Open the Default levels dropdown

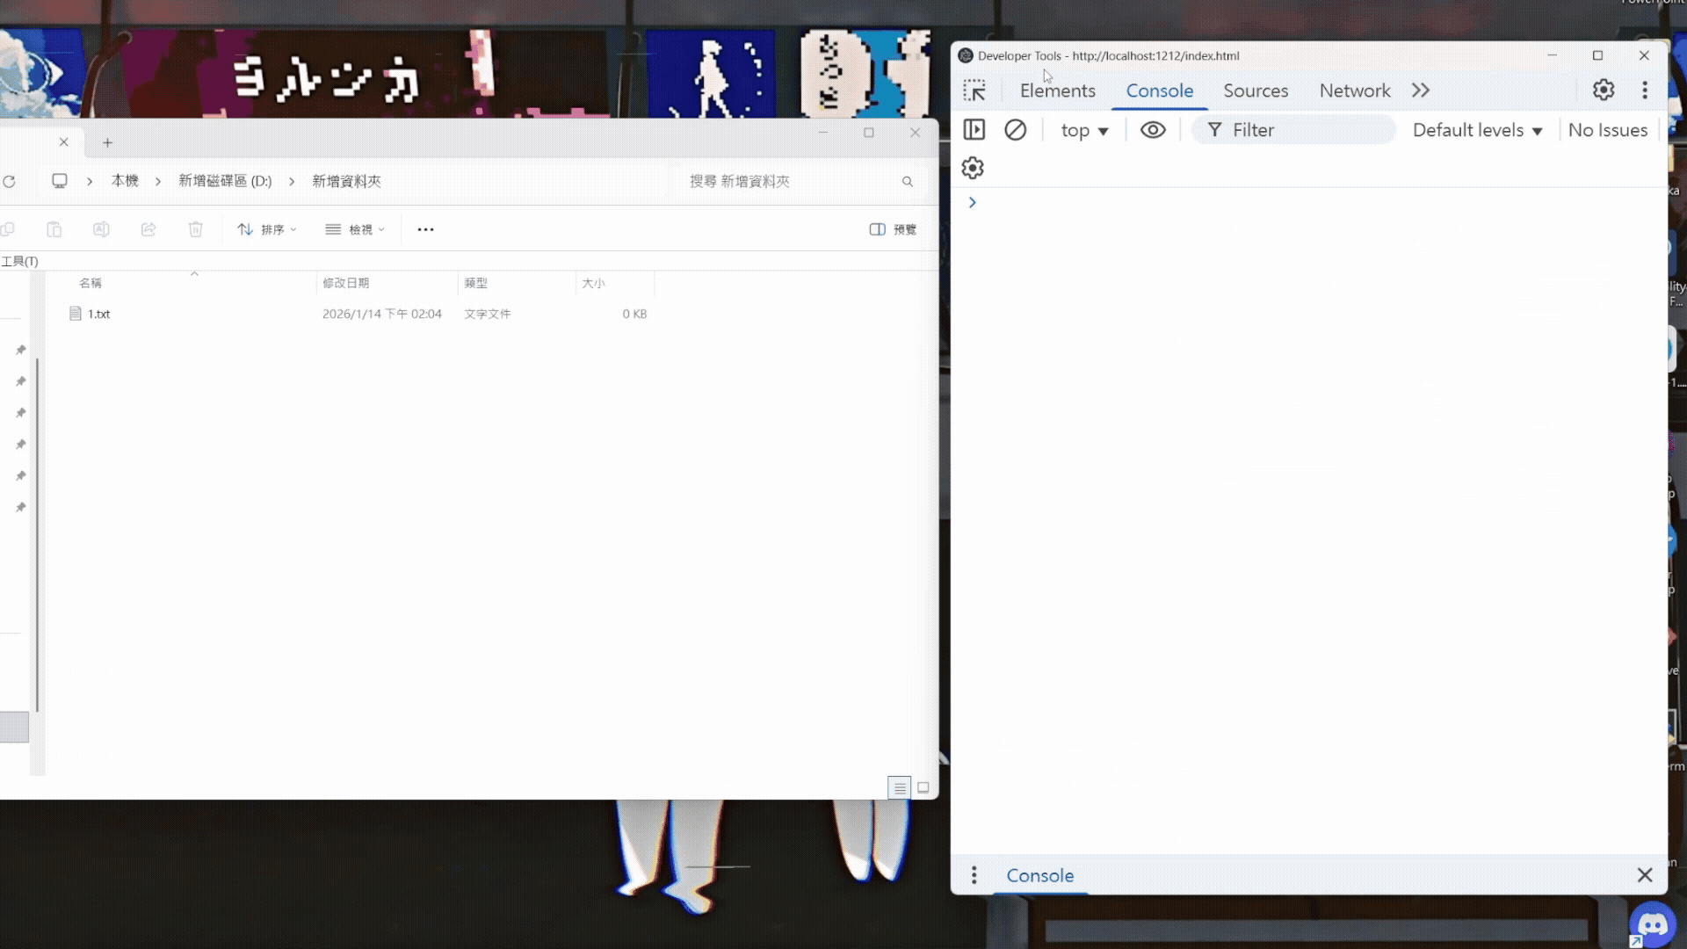pos(1476,129)
